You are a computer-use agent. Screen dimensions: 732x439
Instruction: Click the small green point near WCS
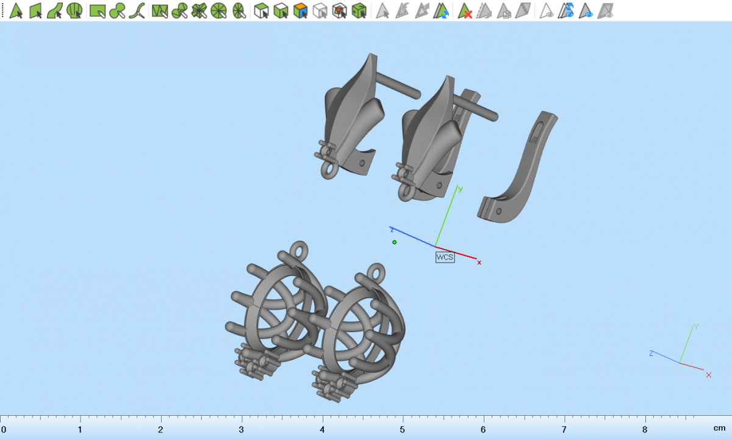(x=395, y=242)
